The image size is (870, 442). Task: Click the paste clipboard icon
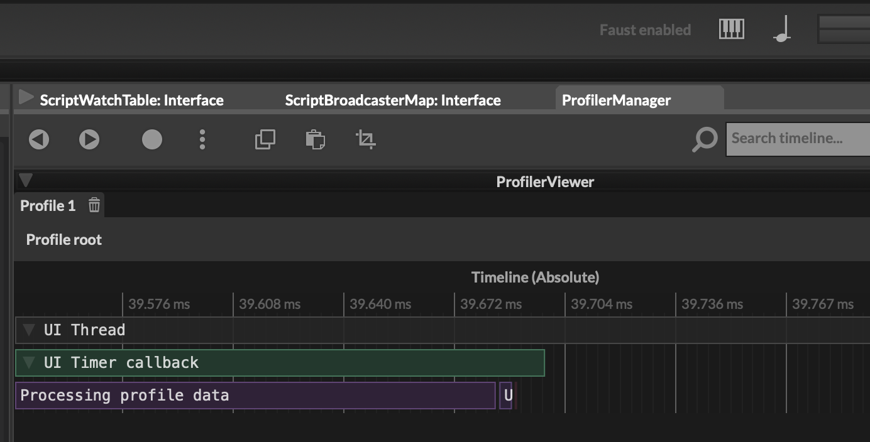316,139
